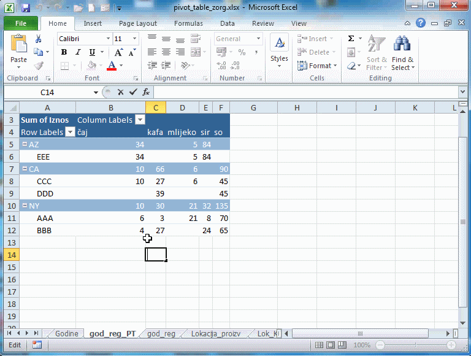Viewport: 471px width, 356px height.
Task: Switch to the Godine sheet tab
Action: (66, 333)
